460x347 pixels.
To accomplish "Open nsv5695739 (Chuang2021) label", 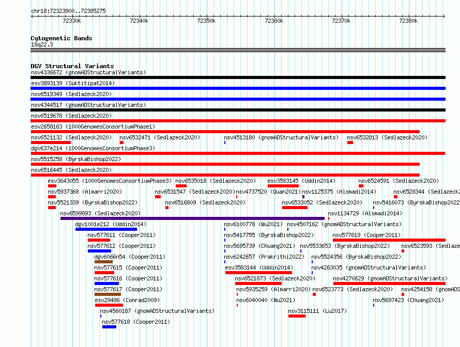I will point(259,246).
